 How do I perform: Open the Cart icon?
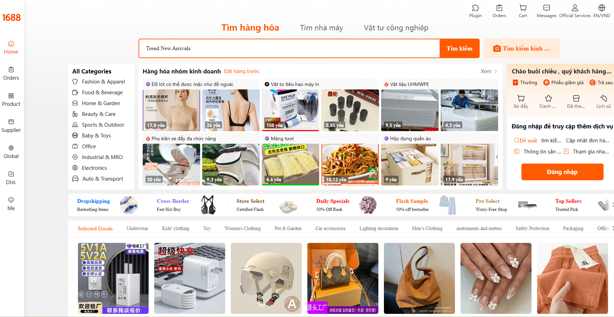(x=523, y=8)
